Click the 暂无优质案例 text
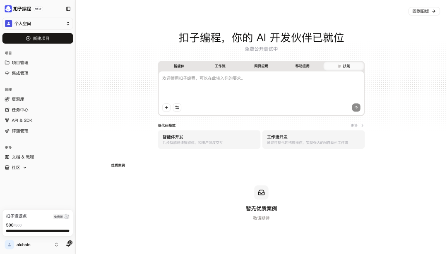The width and height of the screenshot is (447, 254). pyautogui.click(x=261, y=209)
